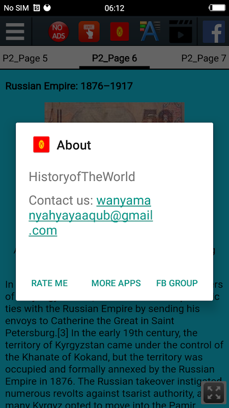229x408 pixels.
Task: Tap the Russian Empire: 1876–1917 heading
Action: [69, 86]
